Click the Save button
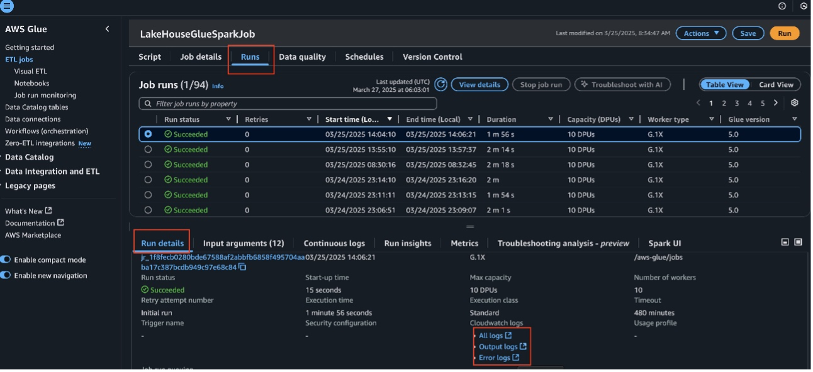This screenshot has width=813, height=372. [748, 33]
